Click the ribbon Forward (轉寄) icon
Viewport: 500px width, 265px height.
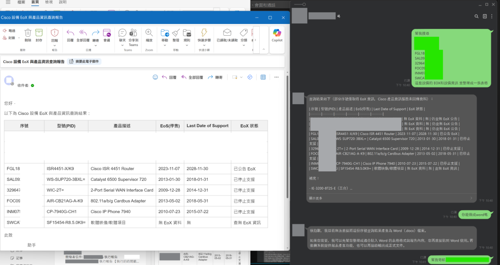pyautogui.click(x=96, y=33)
